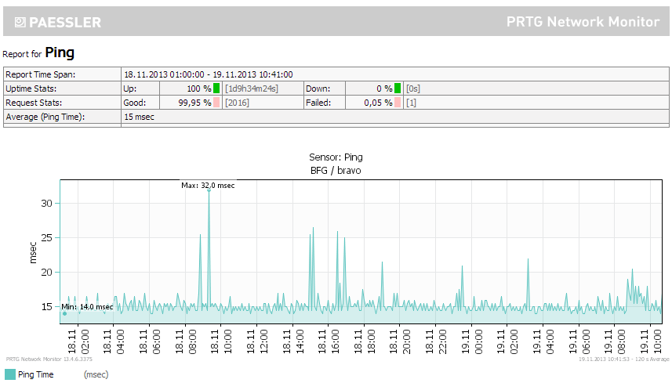Image resolution: width=672 pixels, height=383 pixels.
Task: Click the 'Sensor: Ping' chart title
Action: [336, 157]
